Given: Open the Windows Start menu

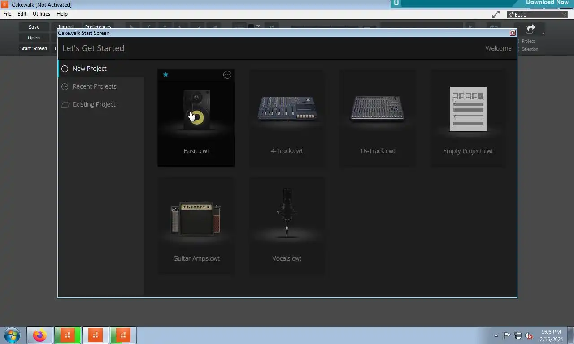Looking at the screenshot, I should 12,335.
